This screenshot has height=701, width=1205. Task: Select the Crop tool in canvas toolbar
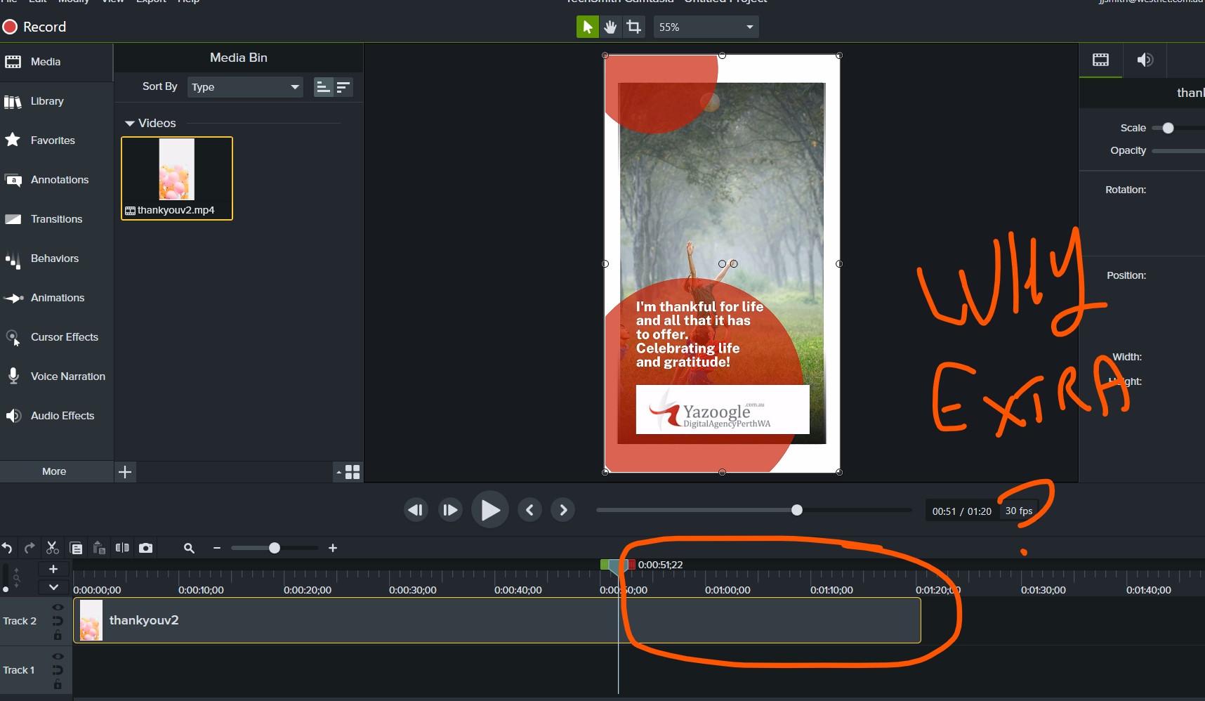click(x=634, y=27)
